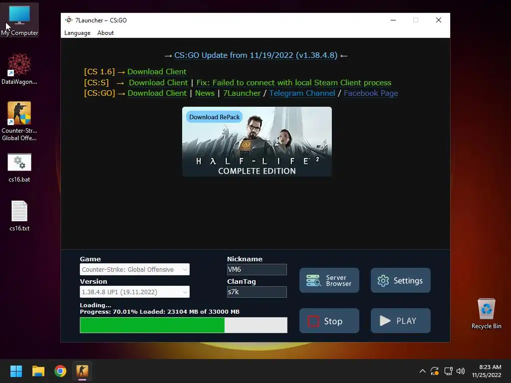The width and height of the screenshot is (511, 383).
Task: Open the Language menu
Action: [x=77, y=33]
